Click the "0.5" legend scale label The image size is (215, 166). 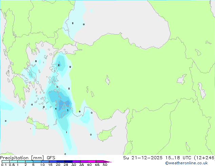[12, 165]
